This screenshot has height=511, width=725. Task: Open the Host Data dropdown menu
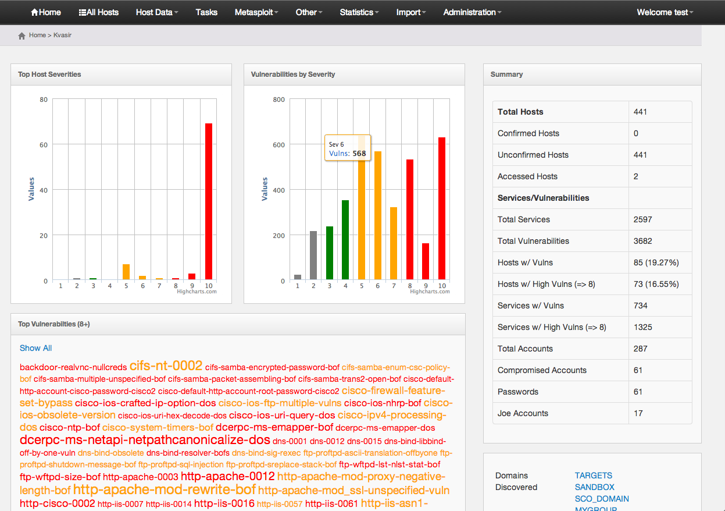tap(157, 12)
